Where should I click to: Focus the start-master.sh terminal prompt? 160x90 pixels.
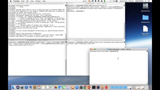(76, 11)
